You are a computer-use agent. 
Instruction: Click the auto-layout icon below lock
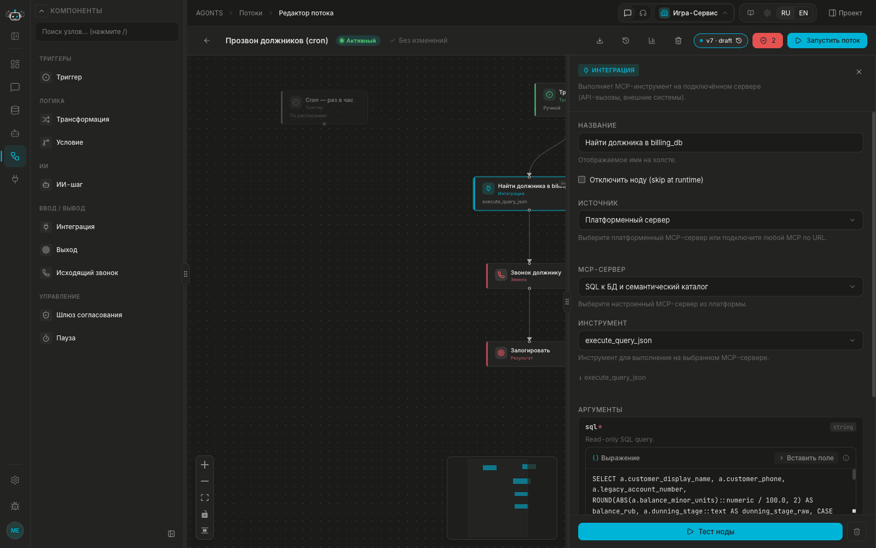[x=205, y=530]
